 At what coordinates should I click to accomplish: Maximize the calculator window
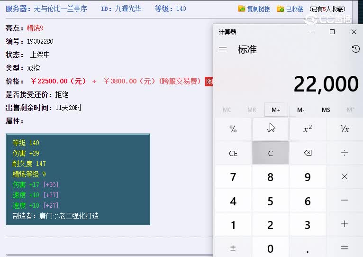click(332, 32)
